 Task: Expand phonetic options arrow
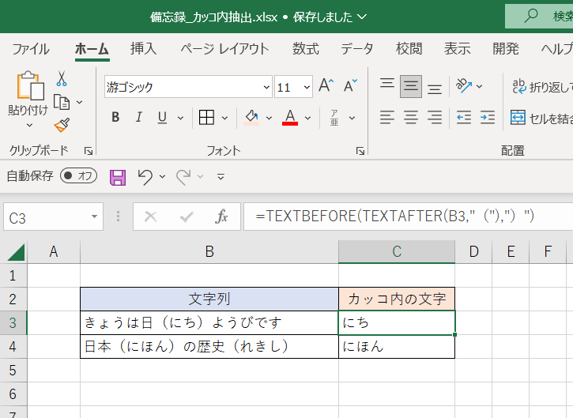click(x=352, y=118)
